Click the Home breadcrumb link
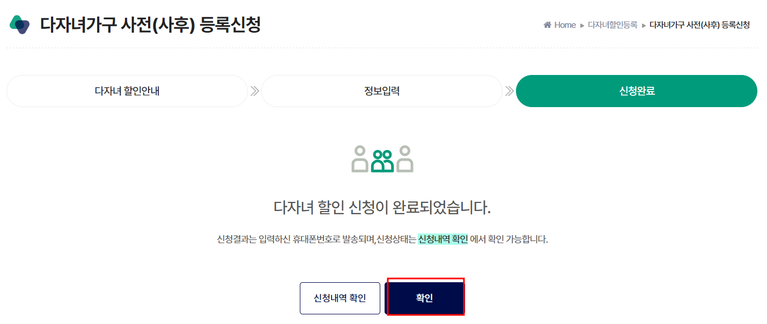Screen dimensions: 767x324 point(564,25)
